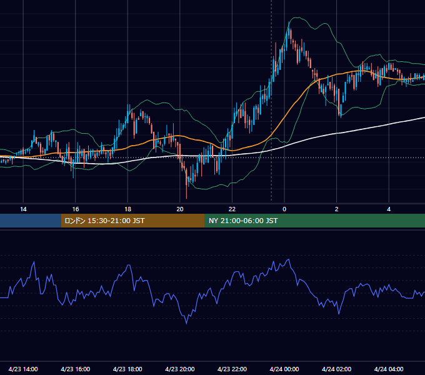
Task: Click the ロンドン 15:30-21:00 JST session bar
Action: click(132, 221)
